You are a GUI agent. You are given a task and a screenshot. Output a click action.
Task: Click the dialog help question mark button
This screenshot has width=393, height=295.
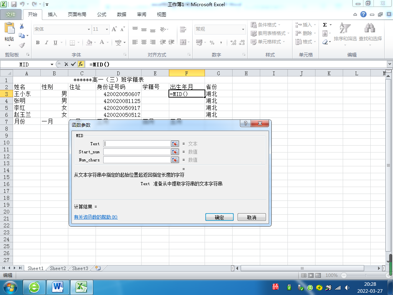pos(245,123)
